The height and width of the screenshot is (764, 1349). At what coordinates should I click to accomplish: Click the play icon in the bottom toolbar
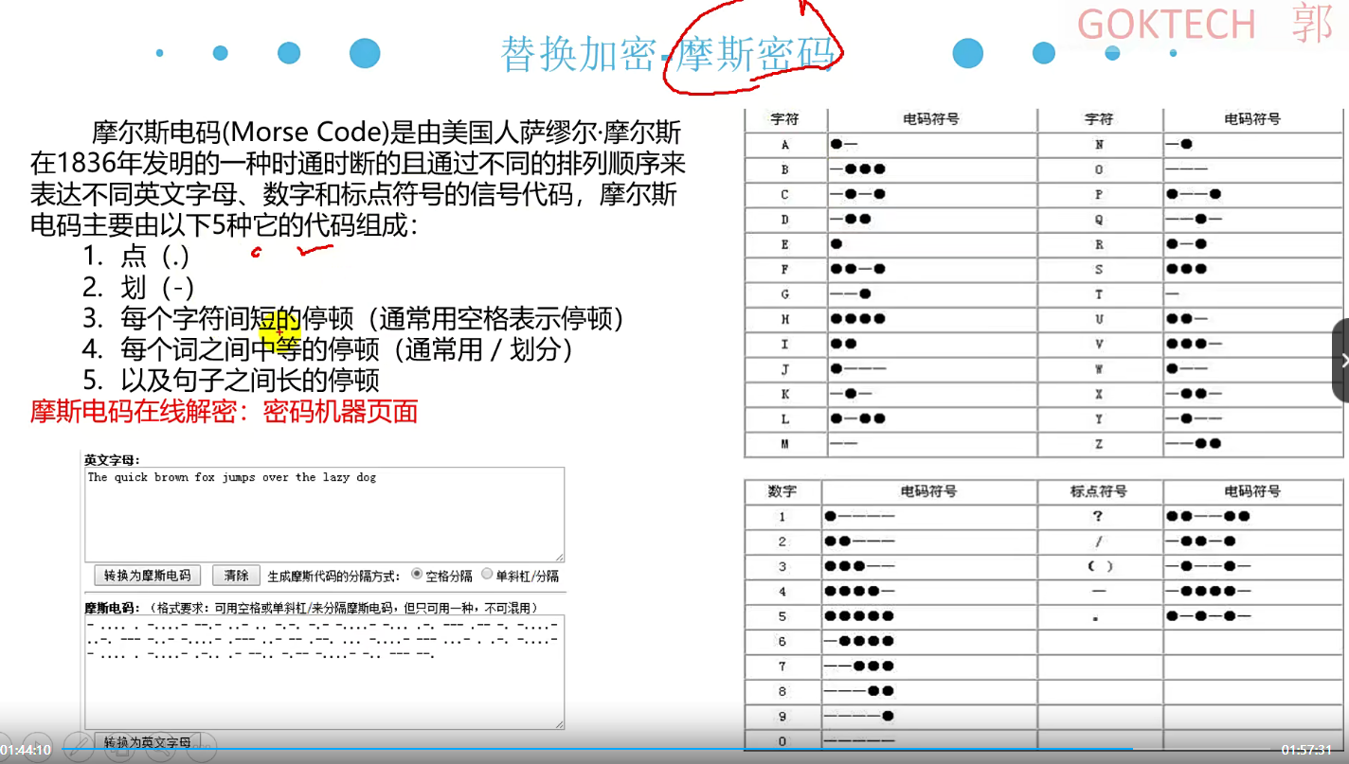[37, 747]
